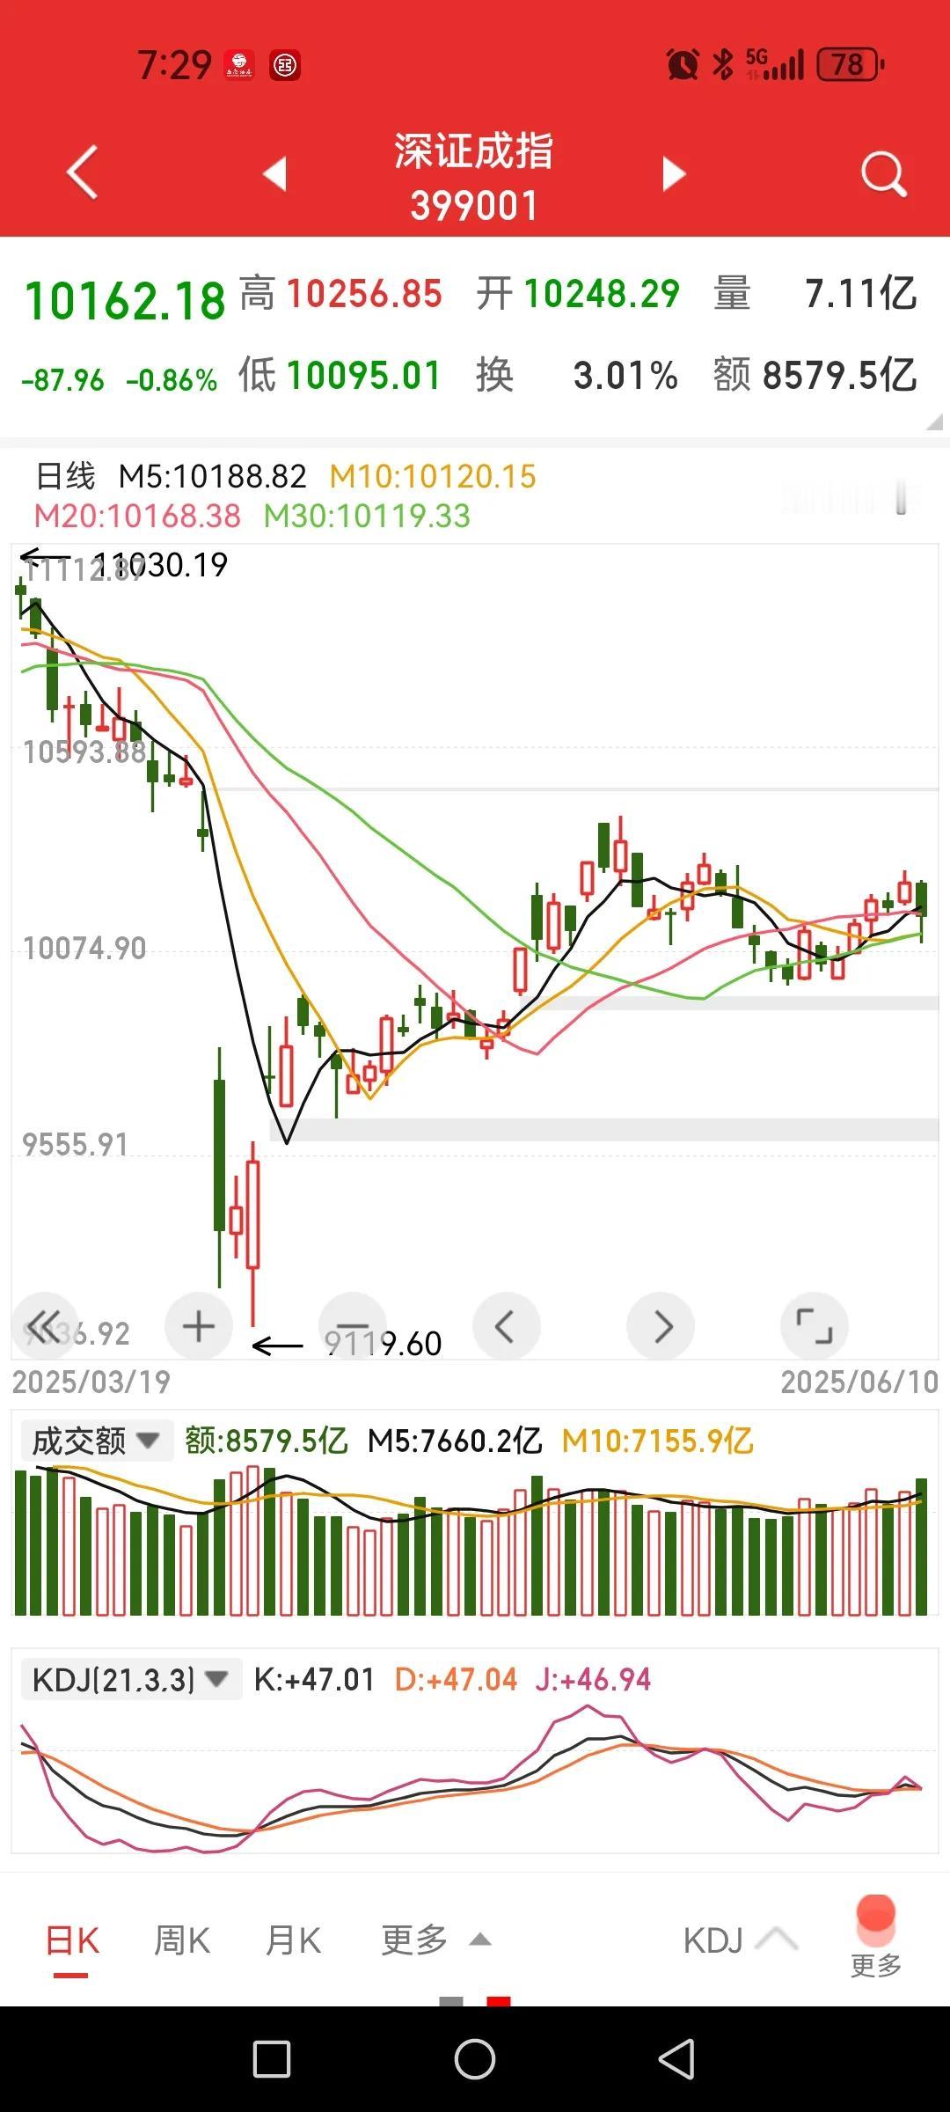Tap the M20:10168.38 moving average label

coord(137,516)
